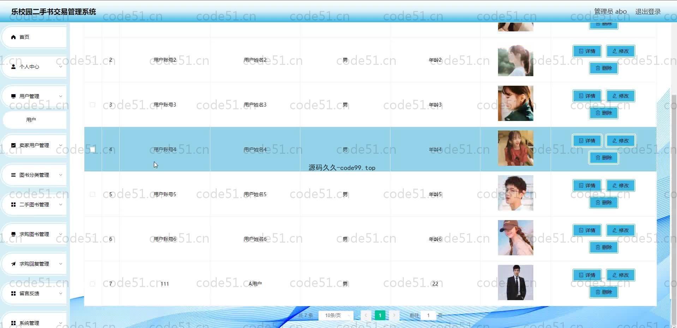Expand the 二手图书管理 chevron
Screen dimensions: 677x328
[x=60, y=205]
